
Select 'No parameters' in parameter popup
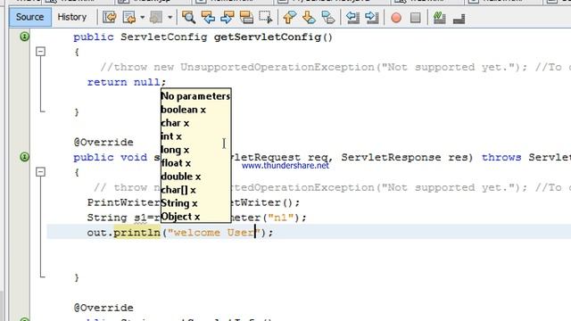(195, 96)
